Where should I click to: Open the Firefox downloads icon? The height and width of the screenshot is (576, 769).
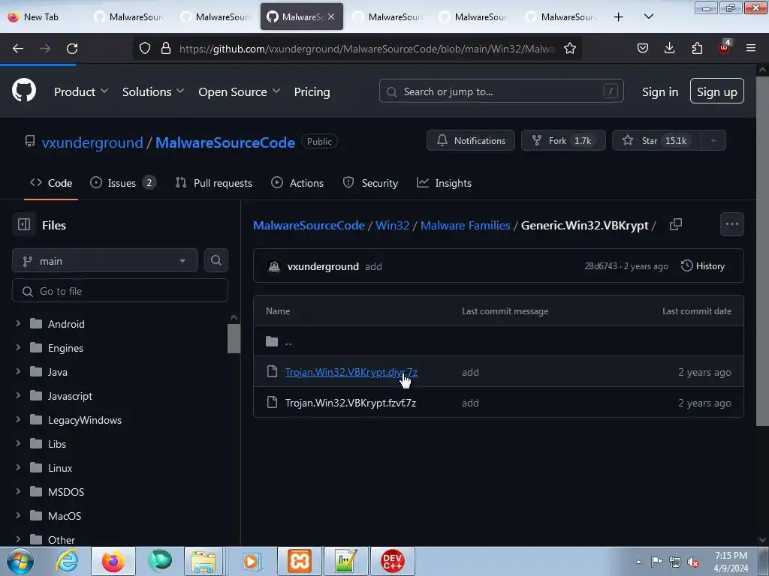[669, 49]
